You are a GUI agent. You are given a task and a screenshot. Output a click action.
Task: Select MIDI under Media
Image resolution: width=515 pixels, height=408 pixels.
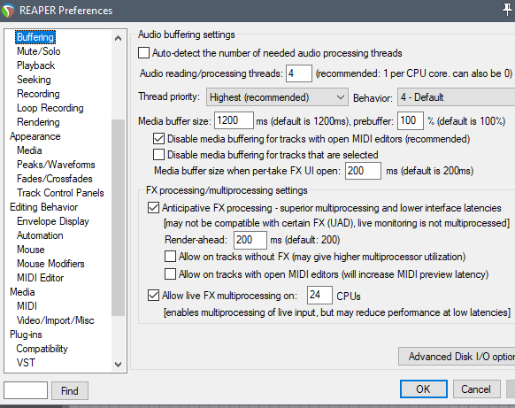tap(27, 306)
